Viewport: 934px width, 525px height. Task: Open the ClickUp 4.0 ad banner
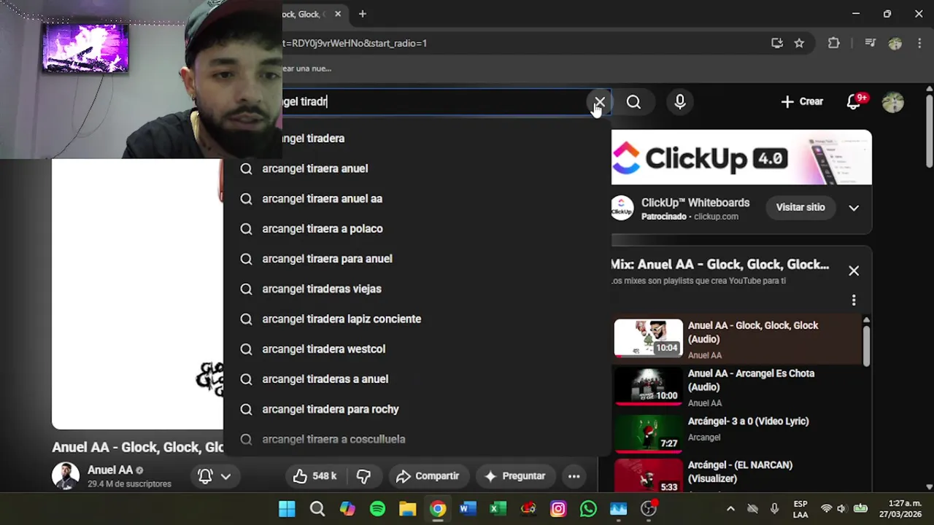pos(741,157)
